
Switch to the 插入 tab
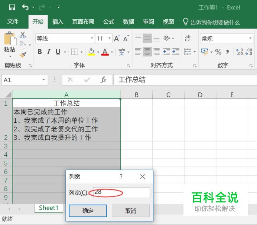[58, 21]
